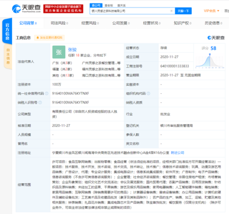The height and width of the screenshot is (214, 229).
Task: Open the 天眼查 homepage logo
Action: pos(26,9)
